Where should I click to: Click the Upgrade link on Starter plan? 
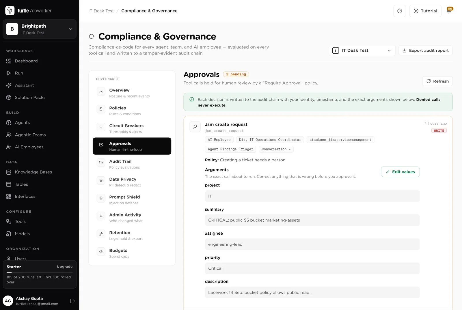tap(65, 267)
